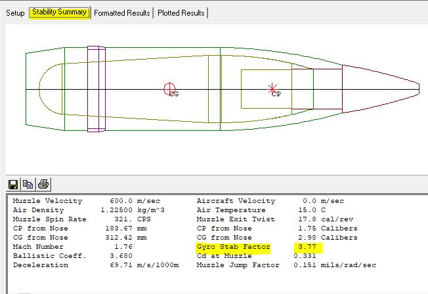Open the Setup tab
Viewport: 428px width, 294px height.
pos(15,12)
